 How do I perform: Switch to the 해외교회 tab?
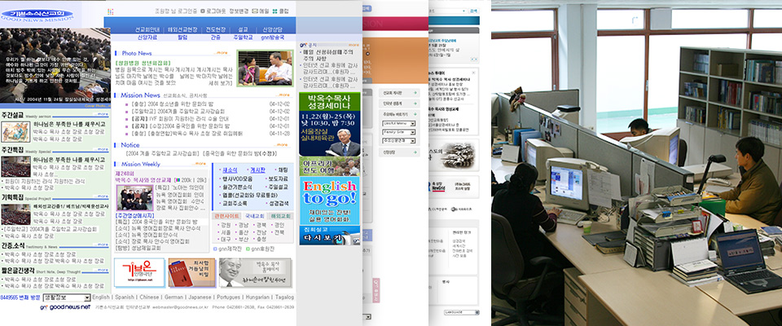coord(280,216)
